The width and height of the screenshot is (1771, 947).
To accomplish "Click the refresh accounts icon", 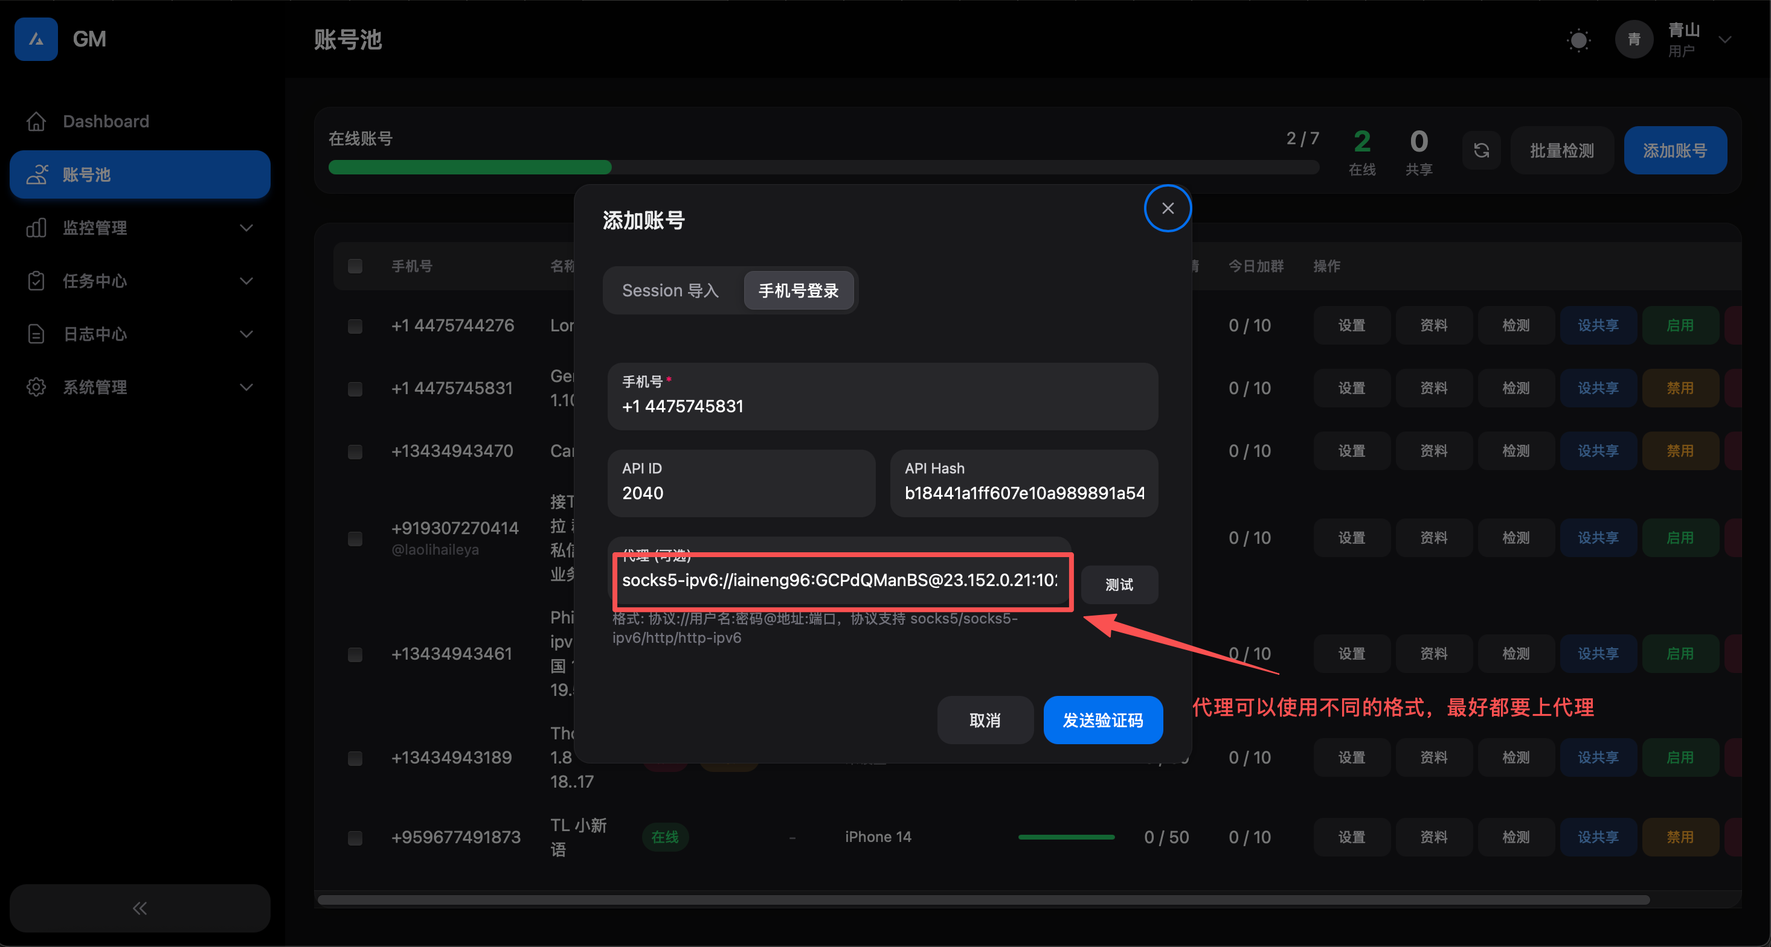I will coord(1482,150).
